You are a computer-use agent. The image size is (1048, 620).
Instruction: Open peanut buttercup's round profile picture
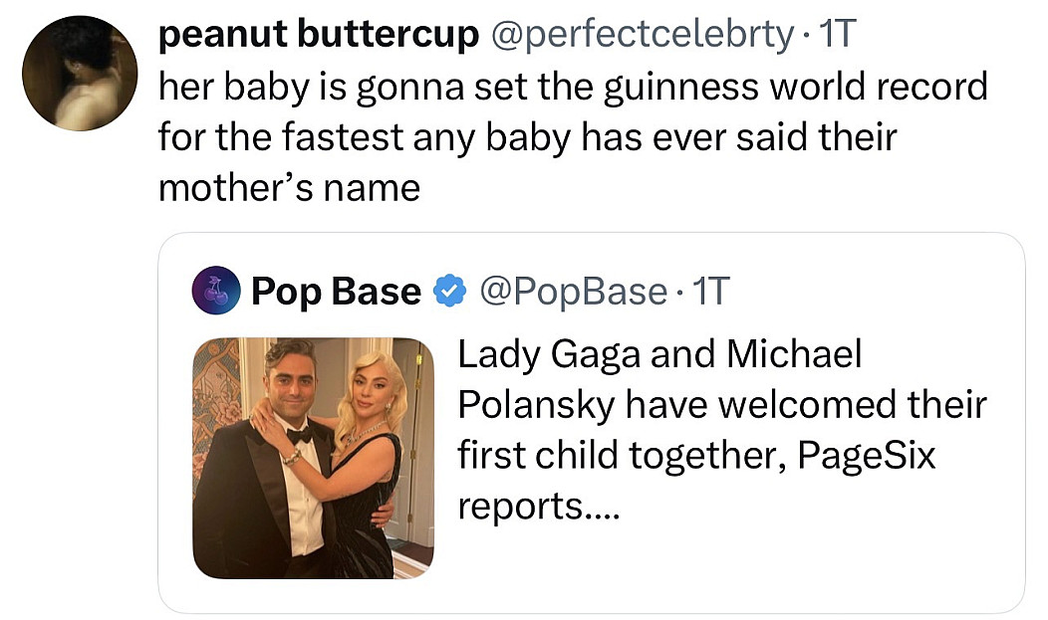click(80, 74)
